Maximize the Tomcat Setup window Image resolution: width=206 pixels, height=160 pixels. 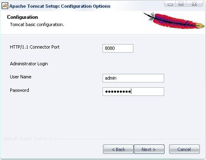click(x=181, y=4)
